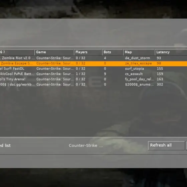Viewport: 187px width, 187px height.
Task: Select the Surf! FastDL server row
Action: (93, 69)
